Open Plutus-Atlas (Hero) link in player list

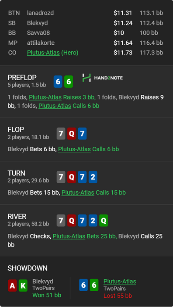click(53, 53)
